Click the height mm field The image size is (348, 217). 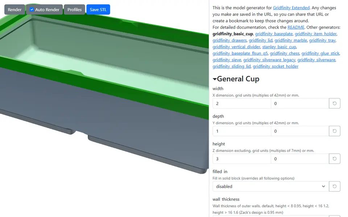(x=300, y=159)
